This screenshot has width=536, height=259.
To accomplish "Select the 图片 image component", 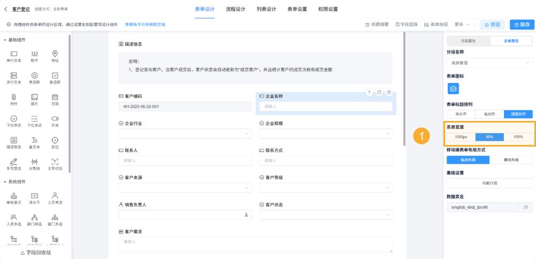I will 35,100.
